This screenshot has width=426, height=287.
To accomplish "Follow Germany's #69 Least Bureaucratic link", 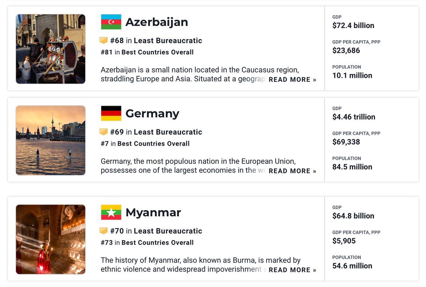I will click(x=156, y=132).
